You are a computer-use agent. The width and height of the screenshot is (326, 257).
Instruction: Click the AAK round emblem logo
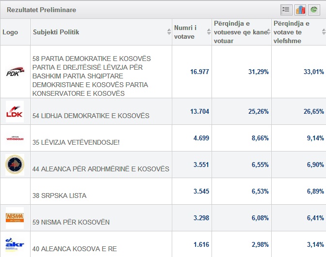(15, 165)
